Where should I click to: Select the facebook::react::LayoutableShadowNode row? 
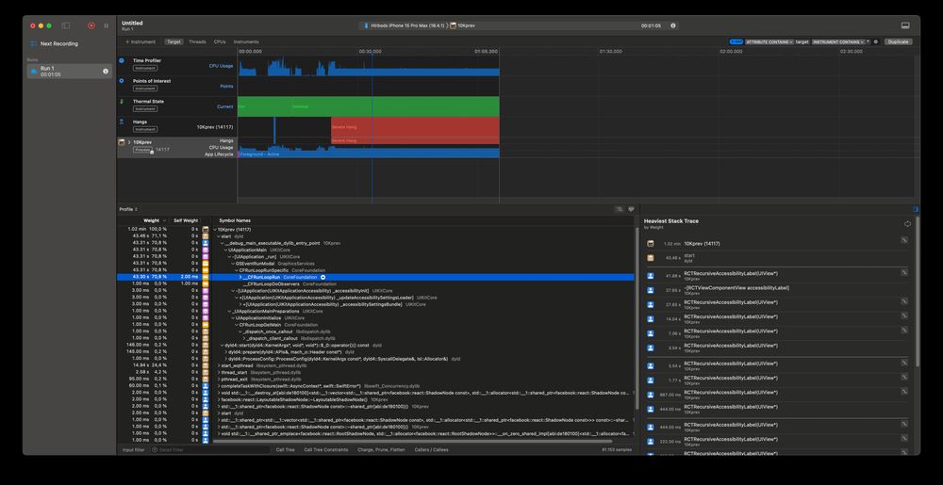[375, 399]
